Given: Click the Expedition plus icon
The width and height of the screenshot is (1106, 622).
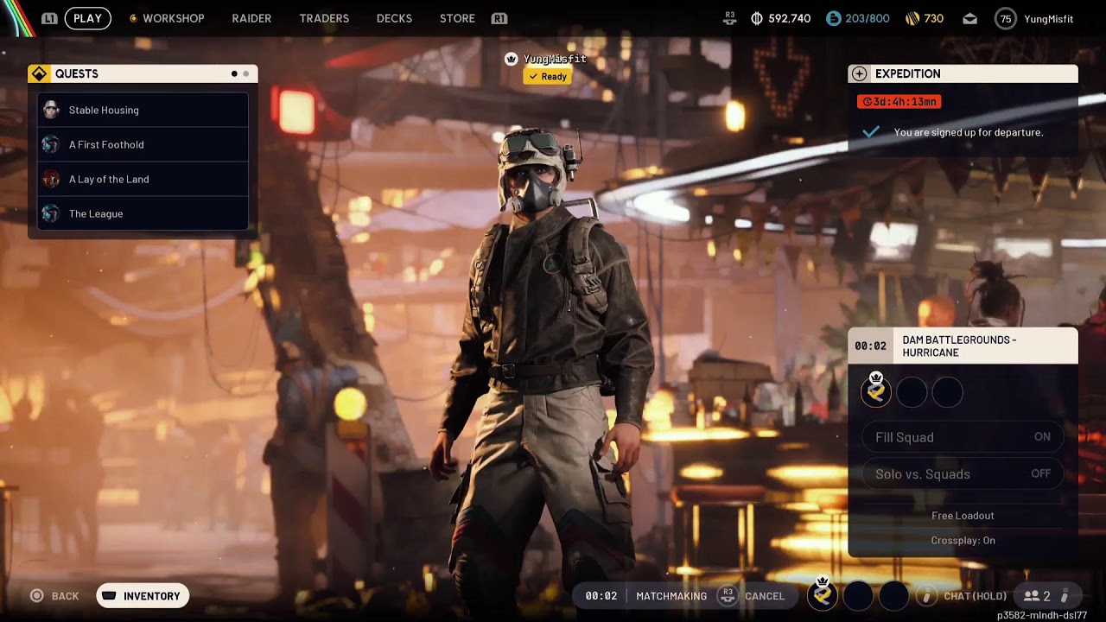Looking at the screenshot, I should click(859, 74).
